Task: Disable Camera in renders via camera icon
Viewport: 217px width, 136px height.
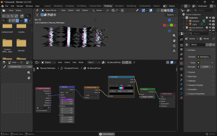Action: click(213, 21)
